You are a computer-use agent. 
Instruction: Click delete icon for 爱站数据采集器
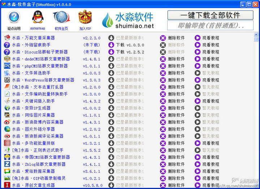pos(163,171)
